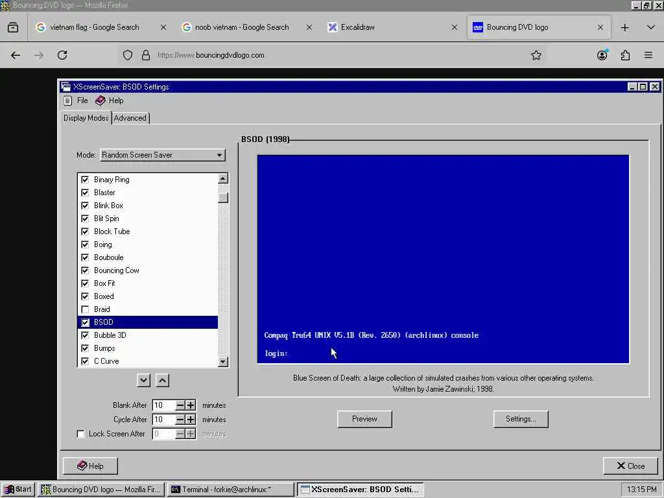Open the Start menu
This screenshot has width=664, height=498.
click(x=18, y=490)
